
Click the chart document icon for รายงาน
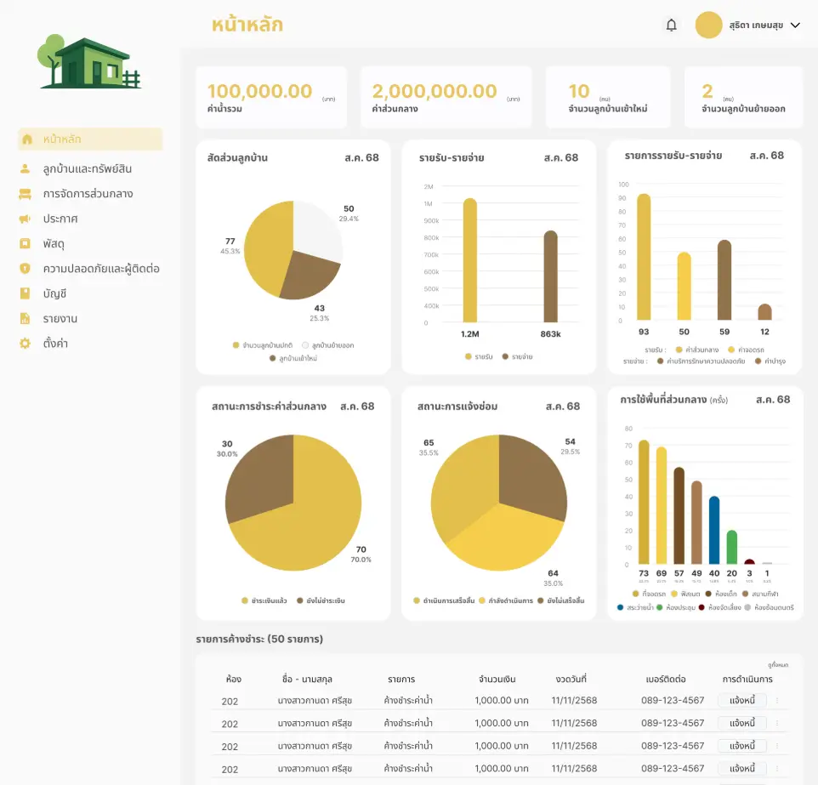(26, 319)
